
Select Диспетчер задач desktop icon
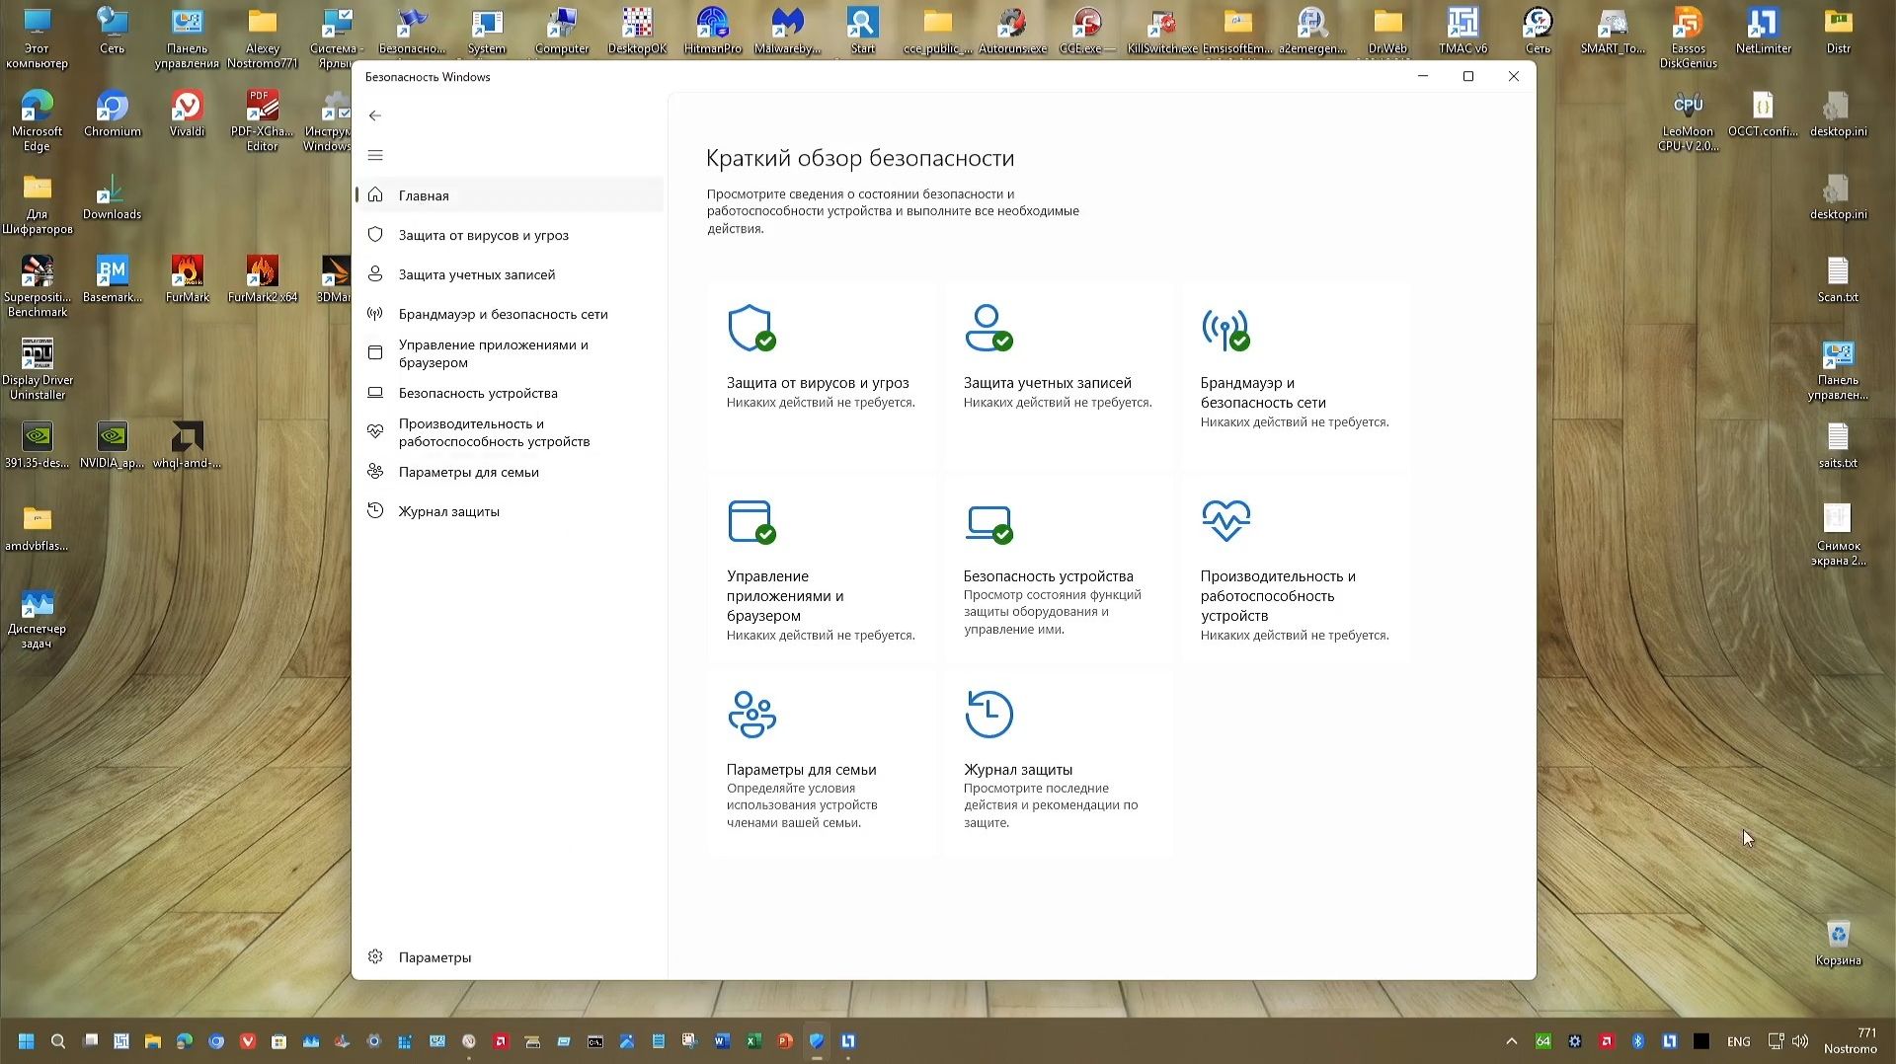point(37,618)
